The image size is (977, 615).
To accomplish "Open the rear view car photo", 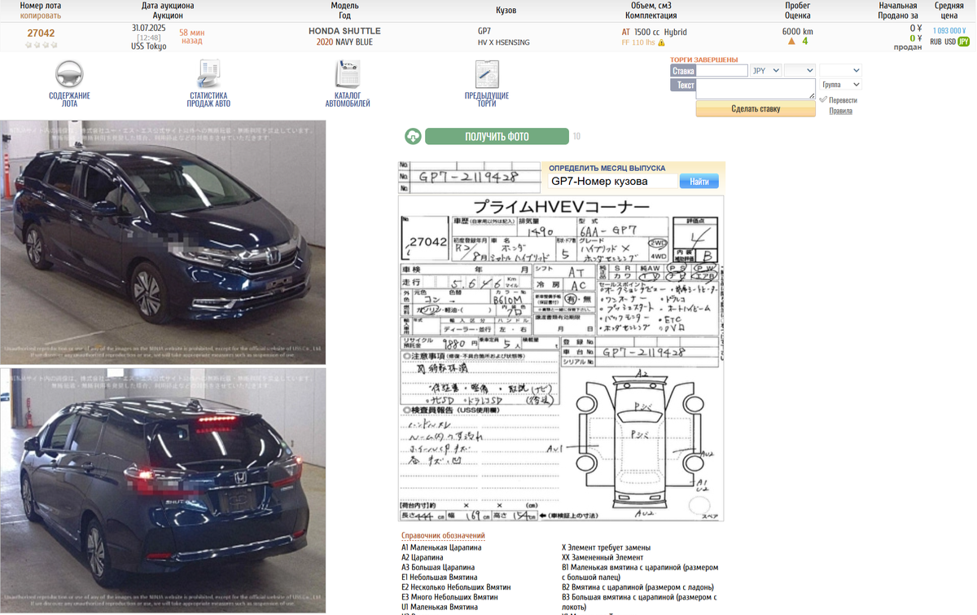I will click(x=163, y=490).
